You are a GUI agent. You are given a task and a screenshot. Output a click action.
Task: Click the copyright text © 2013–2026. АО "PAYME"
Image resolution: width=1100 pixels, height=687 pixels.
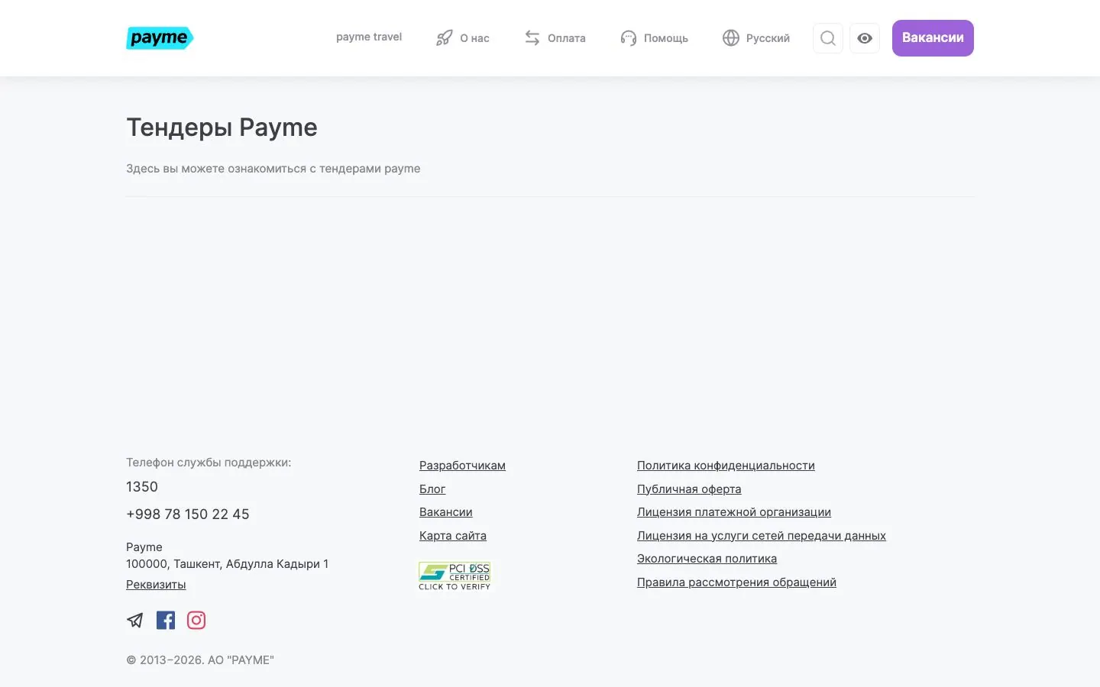tap(200, 660)
